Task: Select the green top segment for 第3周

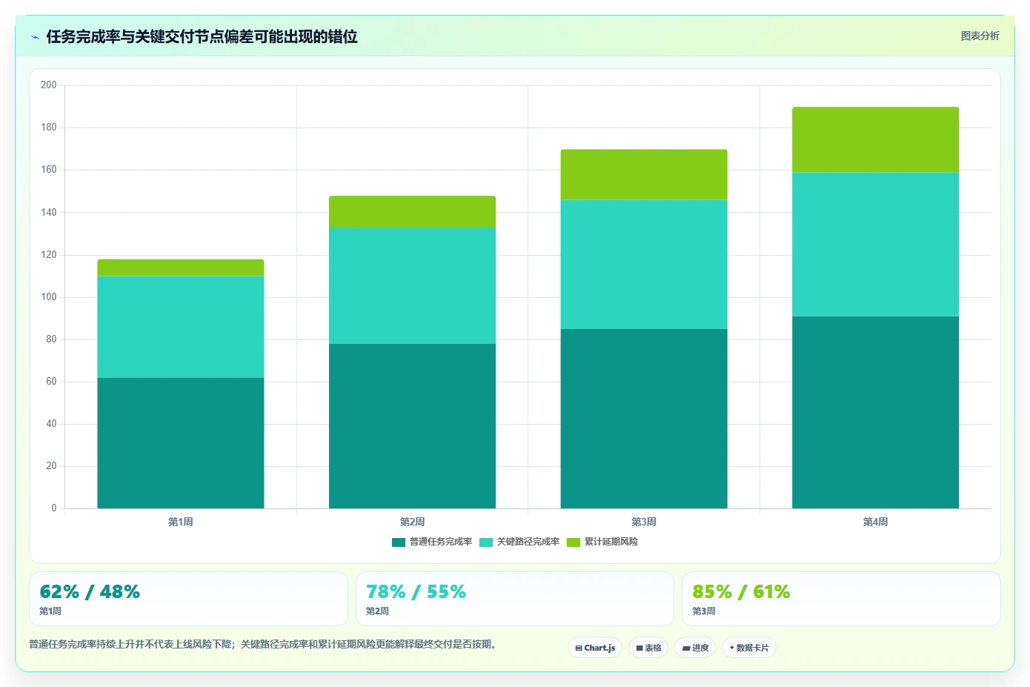Action: tap(644, 175)
